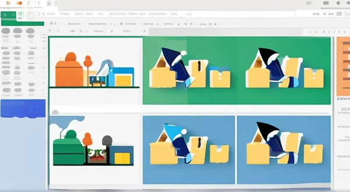Click the orange panel on the right edge
Screen dimensions: 350x192
[x=343, y=66]
